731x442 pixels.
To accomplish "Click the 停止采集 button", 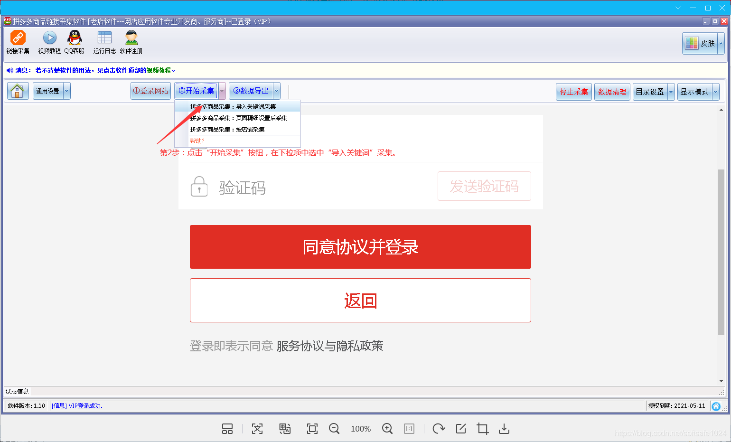I will [574, 92].
